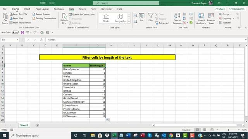The width and height of the screenshot is (248, 139).
Task: Convert selection to Geography data type
Action: (x=120, y=18)
